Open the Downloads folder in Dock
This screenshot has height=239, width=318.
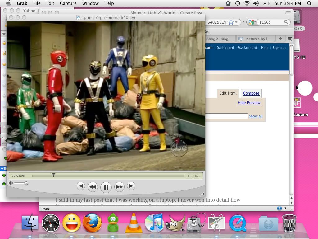pos(269,223)
